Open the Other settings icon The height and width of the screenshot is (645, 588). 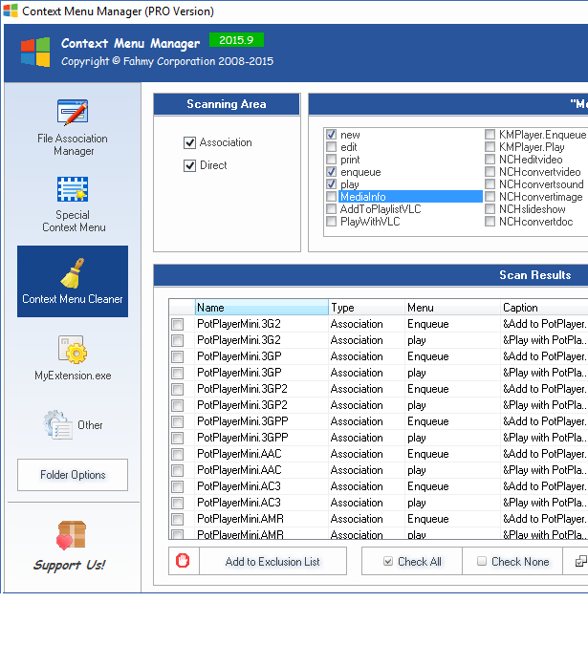(58, 424)
